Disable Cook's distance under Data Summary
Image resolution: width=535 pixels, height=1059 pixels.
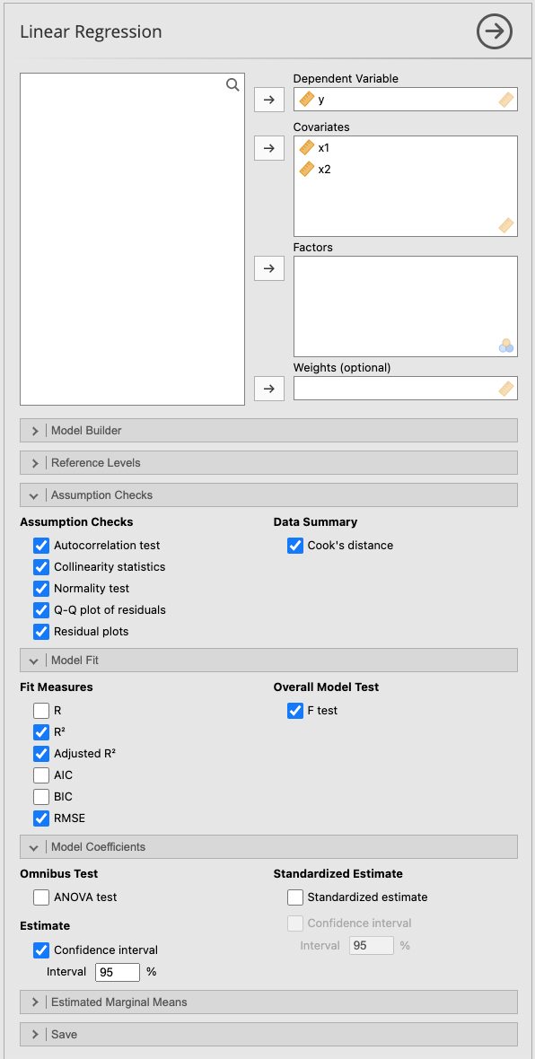295,545
